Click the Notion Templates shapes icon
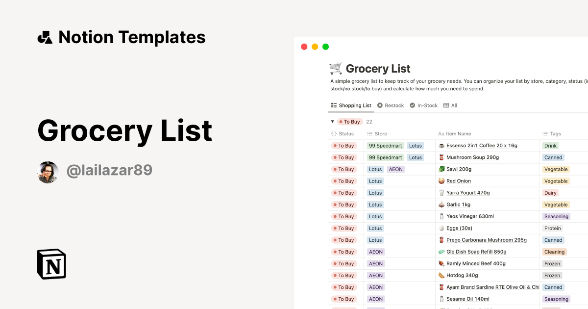The image size is (588, 309). pyautogui.click(x=45, y=37)
